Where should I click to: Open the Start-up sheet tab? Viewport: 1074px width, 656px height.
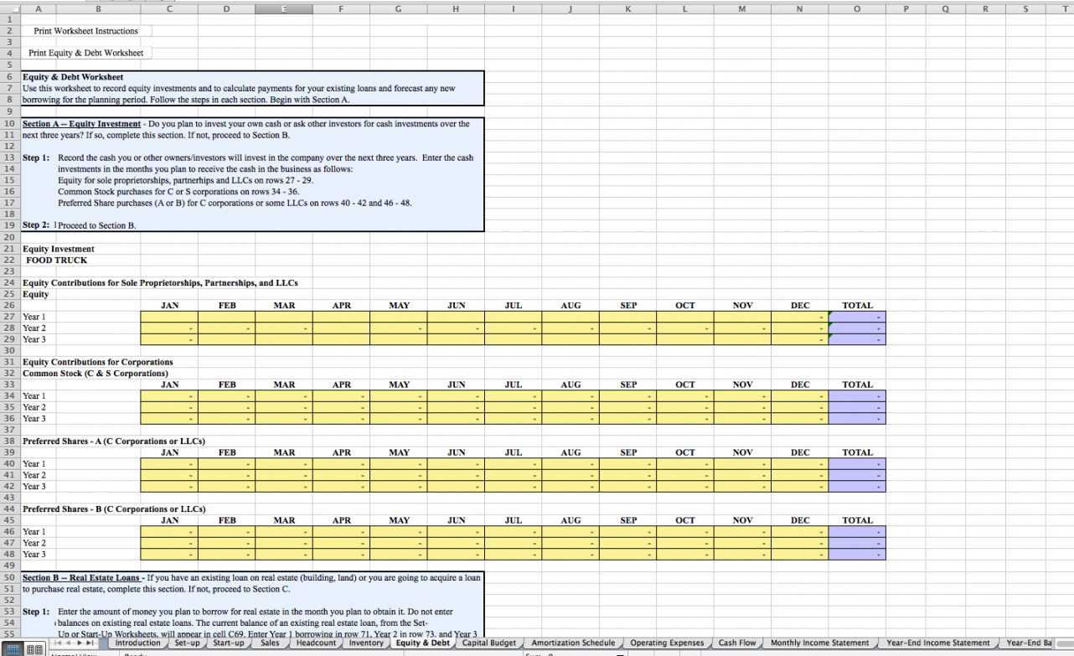[x=229, y=643]
